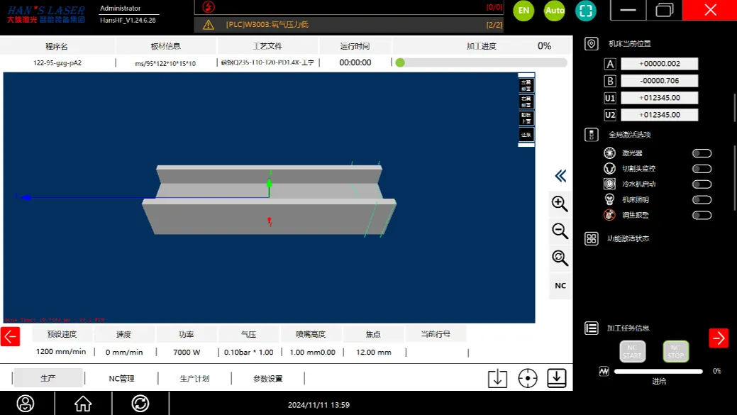Click the NC START button
The image size is (737, 415).
point(632,352)
